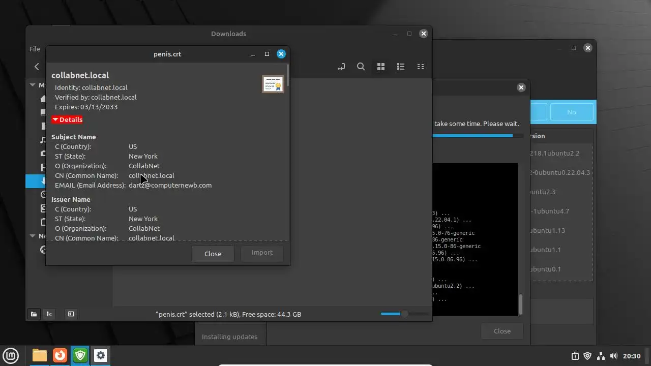This screenshot has width=651, height=366.
Task: Collapse the My Computer sidebar section
Action: [x=33, y=85]
